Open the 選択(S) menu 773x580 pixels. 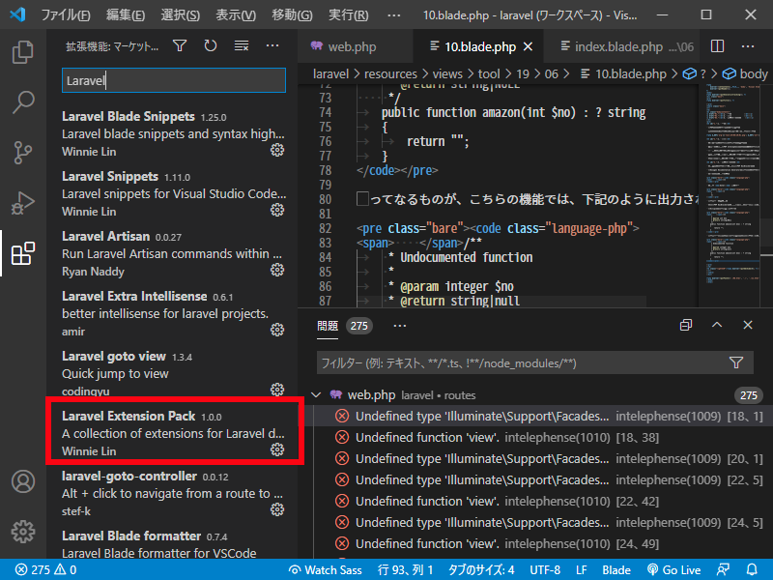[180, 15]
